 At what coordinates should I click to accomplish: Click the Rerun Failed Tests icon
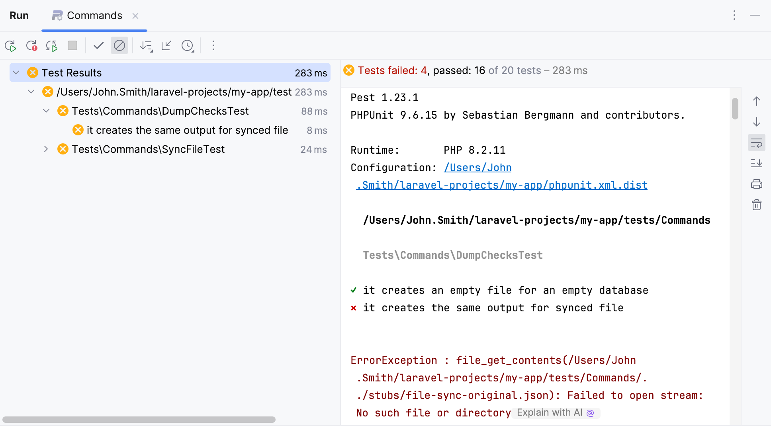coord(31,46)
